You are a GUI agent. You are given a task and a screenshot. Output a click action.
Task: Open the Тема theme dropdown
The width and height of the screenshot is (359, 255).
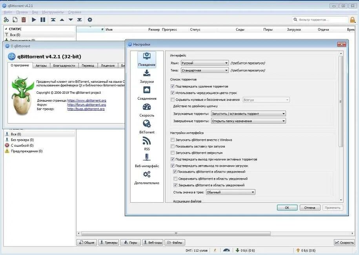point(205,70)
